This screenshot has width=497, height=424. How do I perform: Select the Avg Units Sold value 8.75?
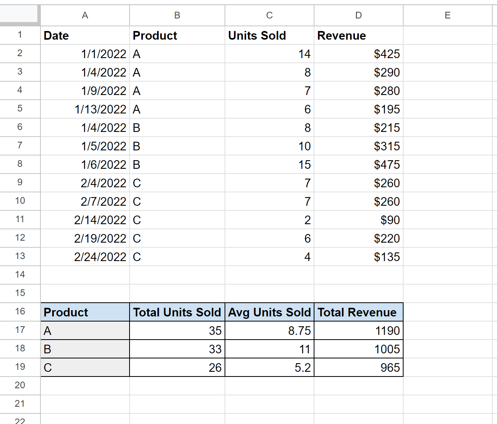tap(269, 330)
